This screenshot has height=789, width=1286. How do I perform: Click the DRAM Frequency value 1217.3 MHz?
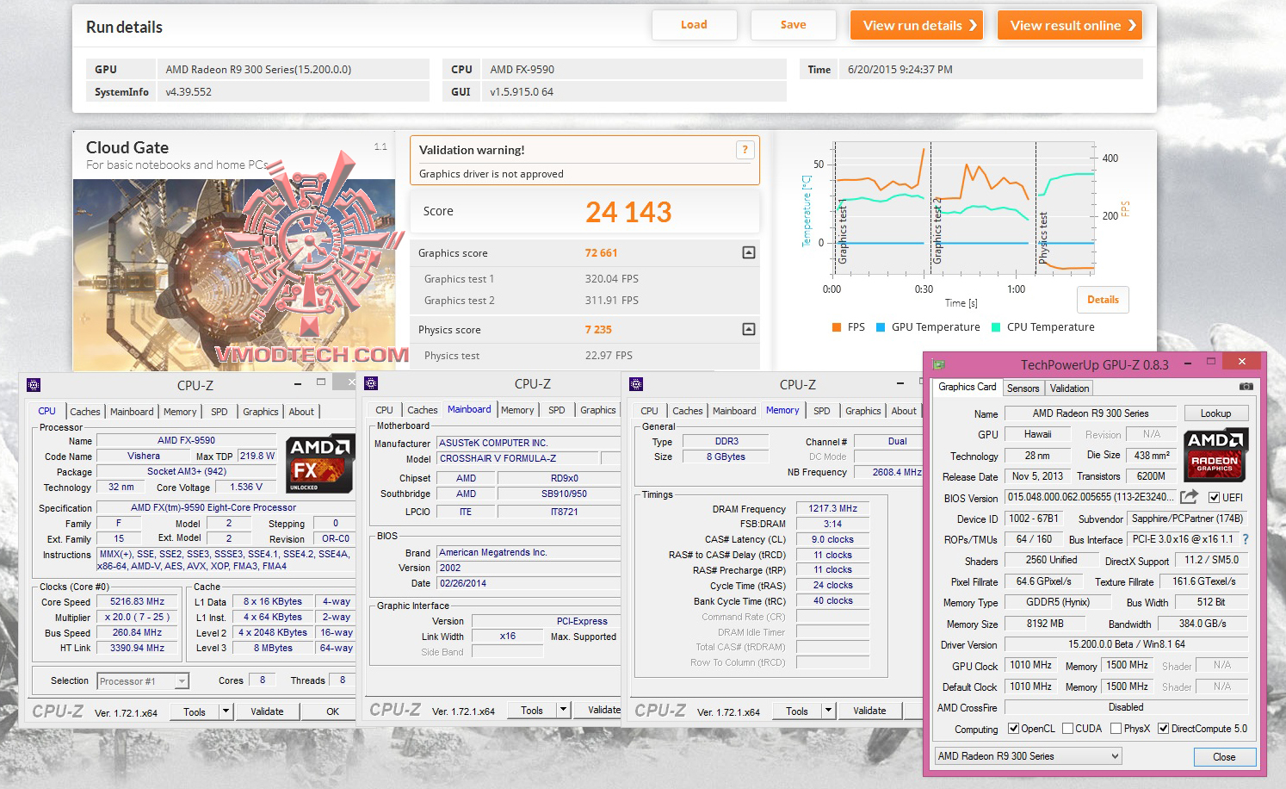click(x=833, y=508)
